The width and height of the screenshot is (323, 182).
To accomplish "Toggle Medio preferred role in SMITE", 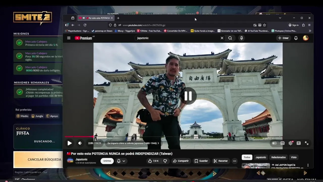I will pos(22,116).
